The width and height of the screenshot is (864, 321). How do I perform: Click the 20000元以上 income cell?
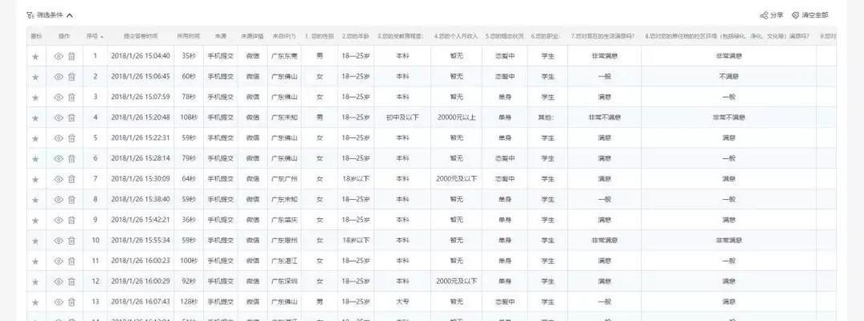(456, 117)
